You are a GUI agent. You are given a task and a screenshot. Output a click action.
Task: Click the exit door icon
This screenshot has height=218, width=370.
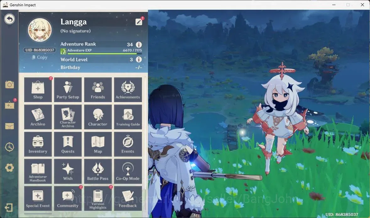(9, 208)
